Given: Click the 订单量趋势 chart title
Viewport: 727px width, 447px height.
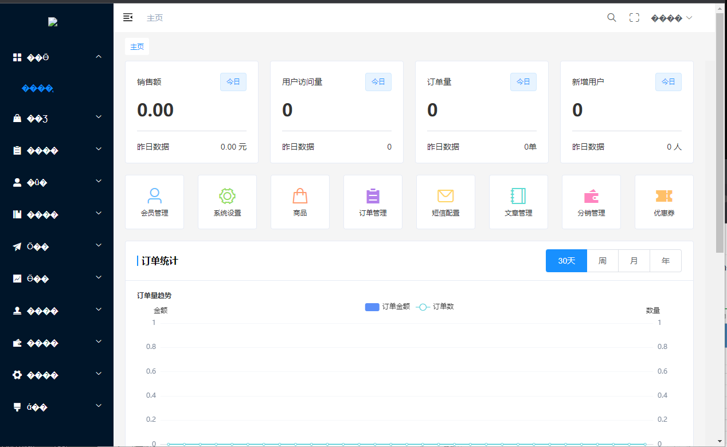Looking at the screenshot, I should [154, 296].
